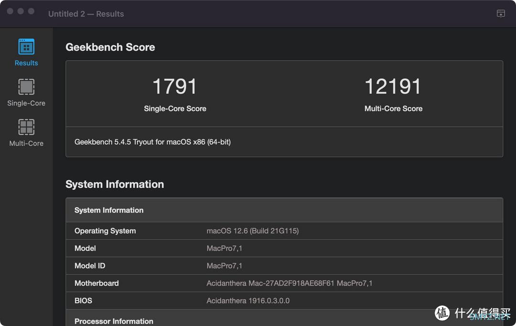
Task: Click the Multi-Core sidebar label
Action: 26,143
